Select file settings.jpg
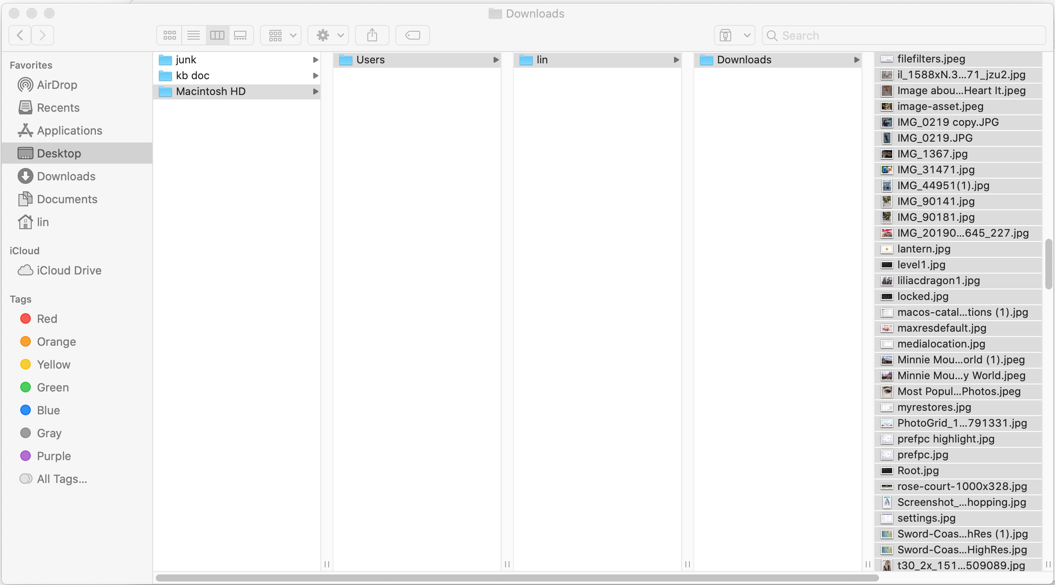Viewport: 1055px width, 585px height. pos(958,518)
